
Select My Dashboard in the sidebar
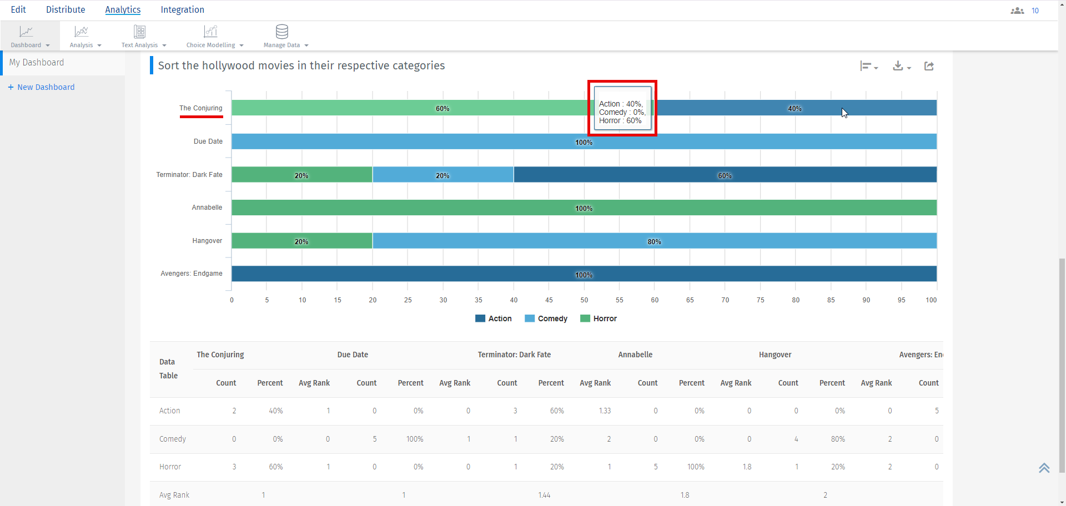63,63
